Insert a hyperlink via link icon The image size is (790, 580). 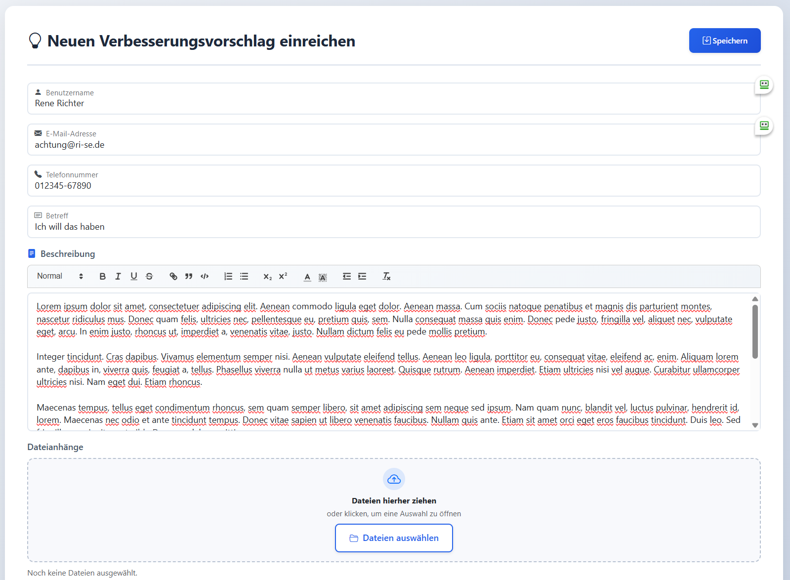click(173, 276)
